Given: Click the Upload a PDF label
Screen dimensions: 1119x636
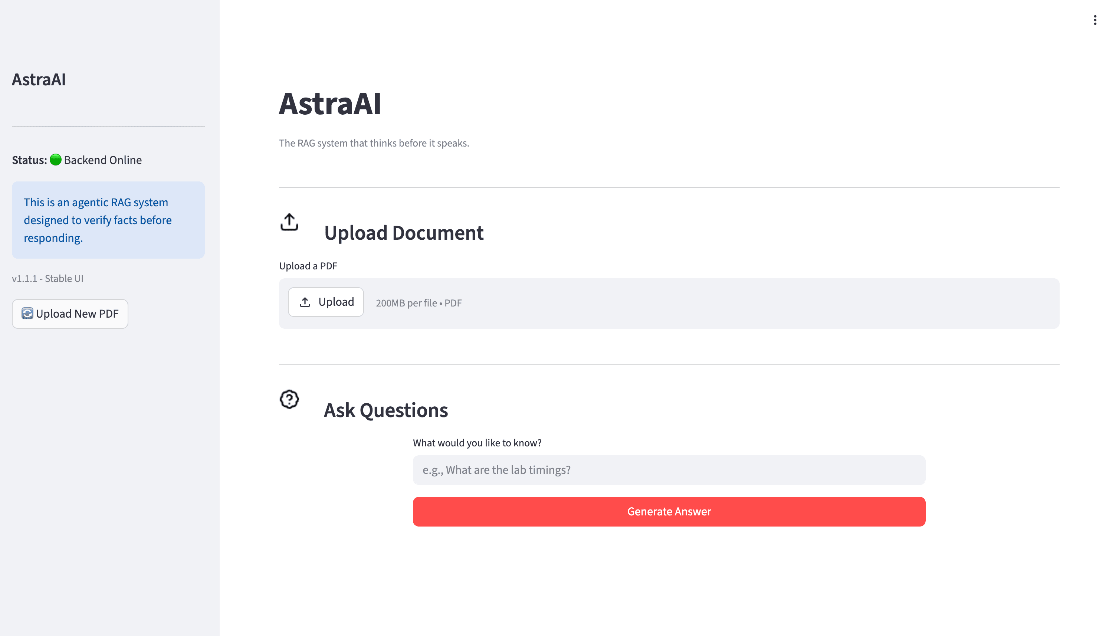Looking at the screenshot, I should (x=308, y=266).
